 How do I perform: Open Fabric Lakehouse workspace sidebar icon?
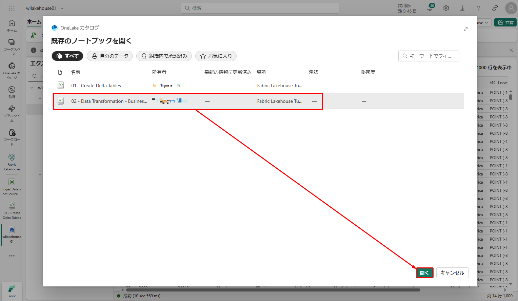click(x=12, y=162)
